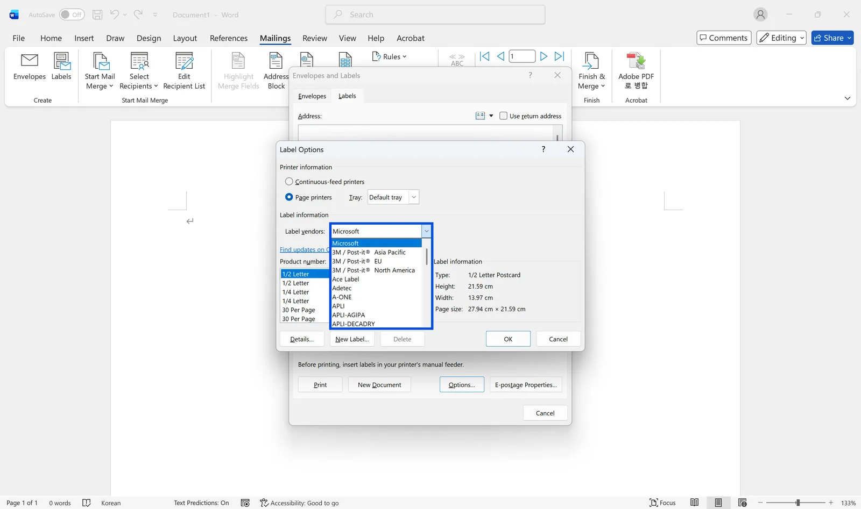This screenshot has height=509, width=861.
Task: Open Customize Quick Access Toolbar arrow
Action: (155, 15)
